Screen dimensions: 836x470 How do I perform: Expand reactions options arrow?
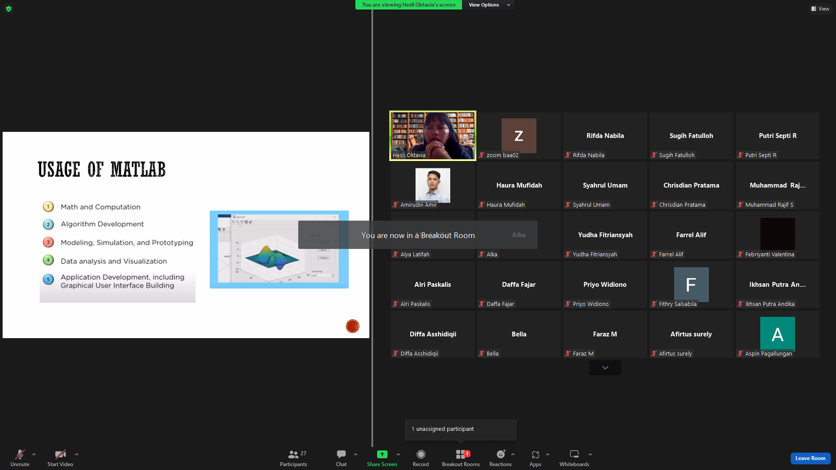point(513,454)
